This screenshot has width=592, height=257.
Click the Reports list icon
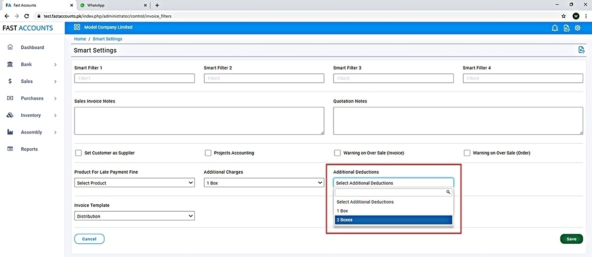point(10,149)
